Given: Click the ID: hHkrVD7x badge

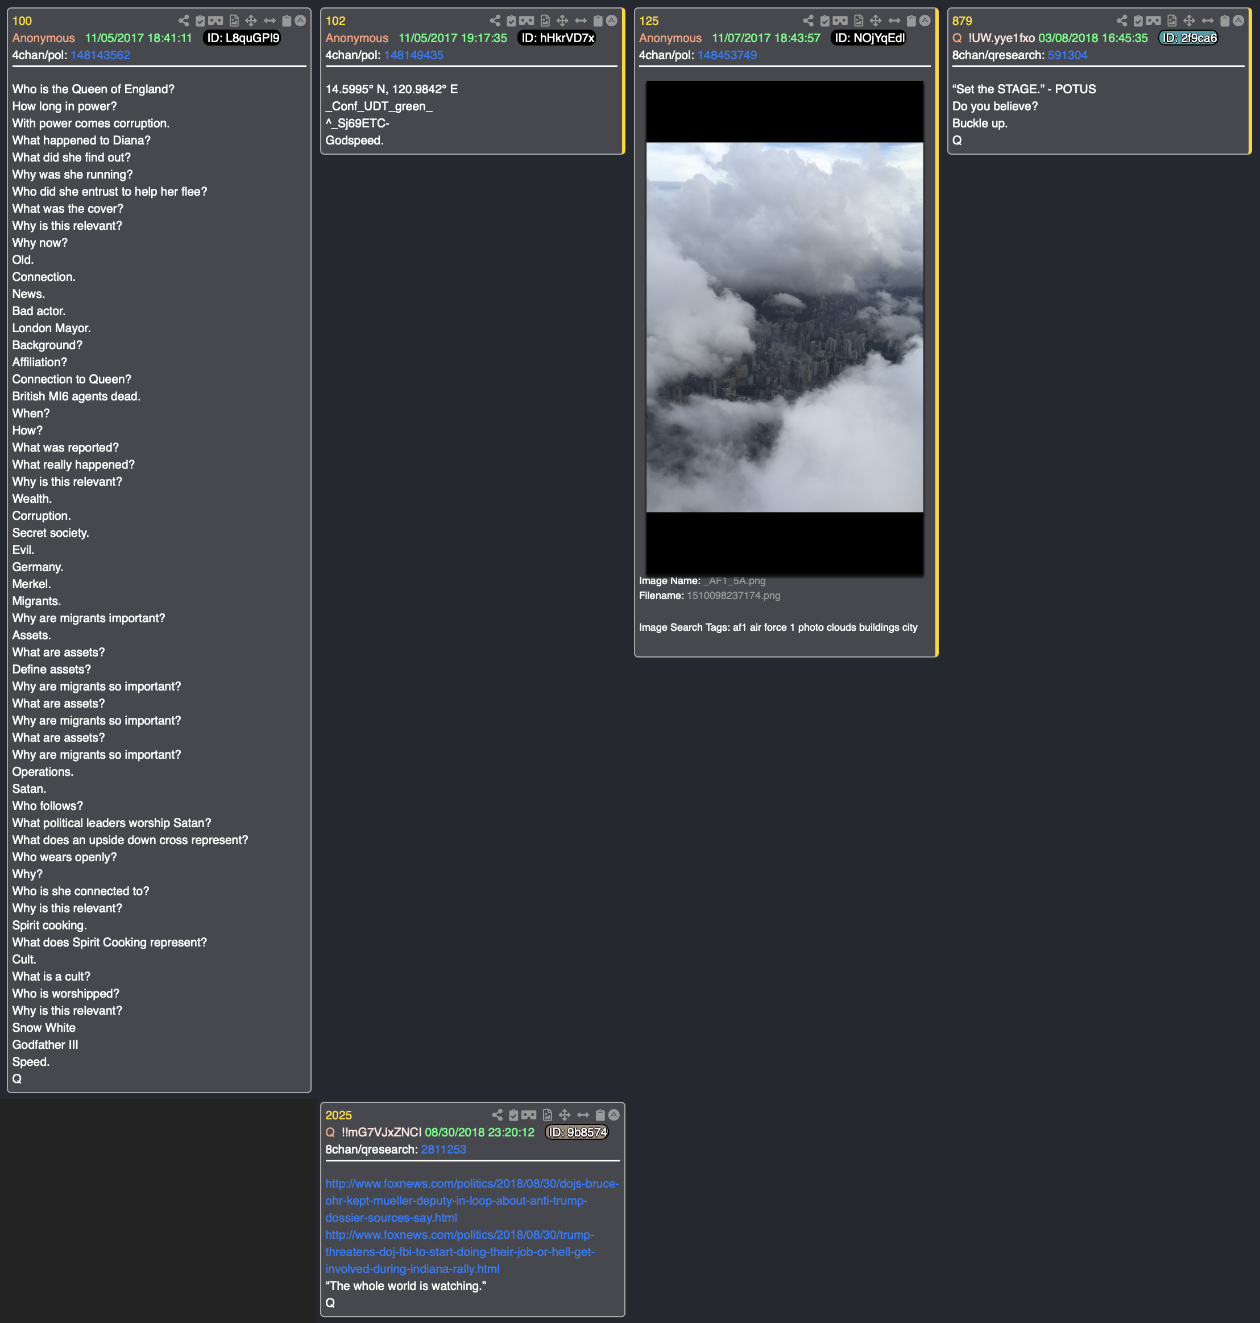Looking at the screenshot, I should [557, 38].
